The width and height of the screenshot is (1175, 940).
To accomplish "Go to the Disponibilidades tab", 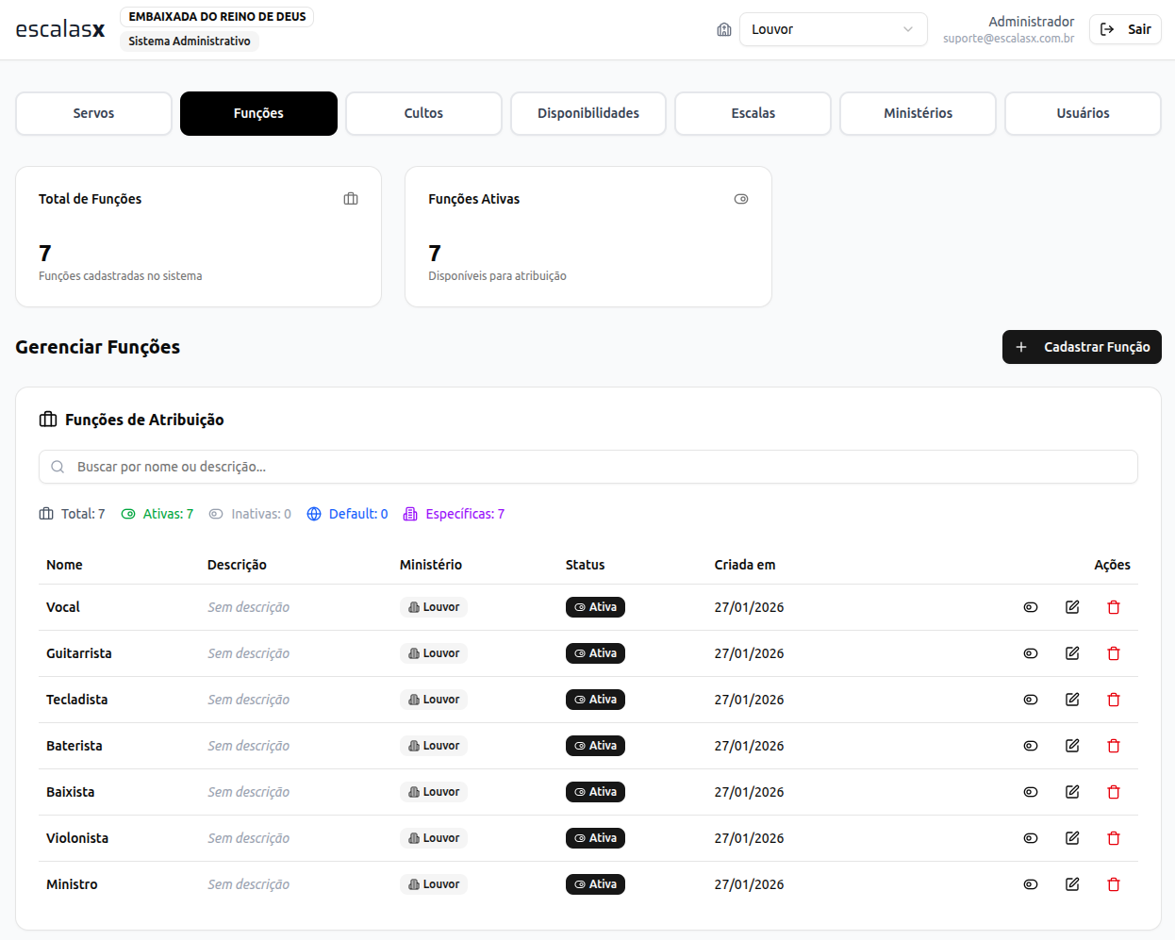I will [588, 113].
